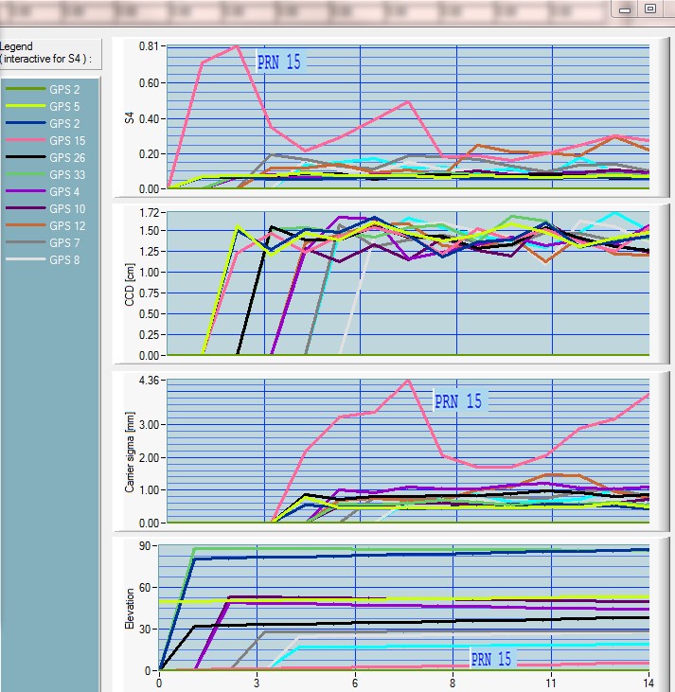
Task: Click PRN 15 annotation in Carrier sigma chart
Action: pyautogui.click(x=458, y=401)
